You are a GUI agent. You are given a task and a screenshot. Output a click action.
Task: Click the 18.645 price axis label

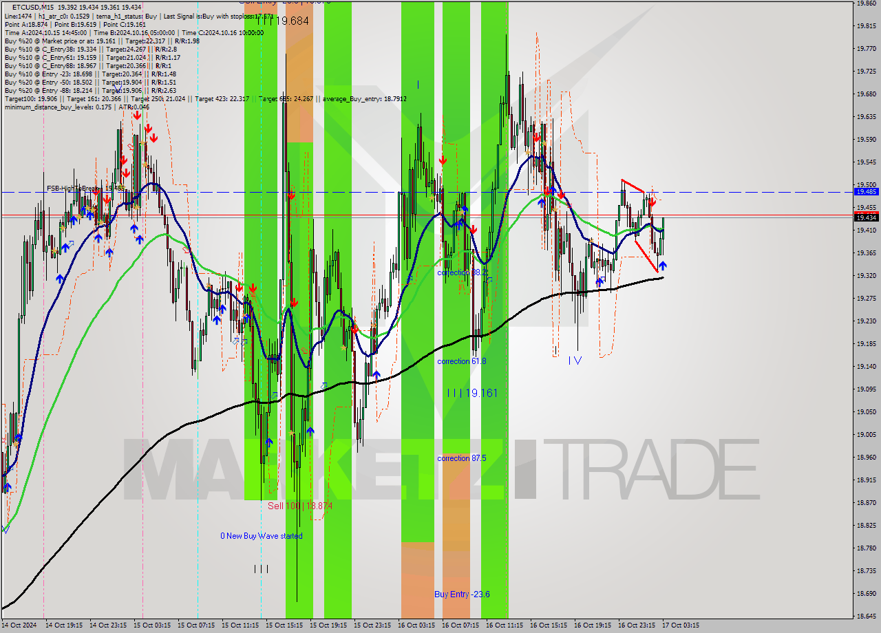tap(866, 616)
